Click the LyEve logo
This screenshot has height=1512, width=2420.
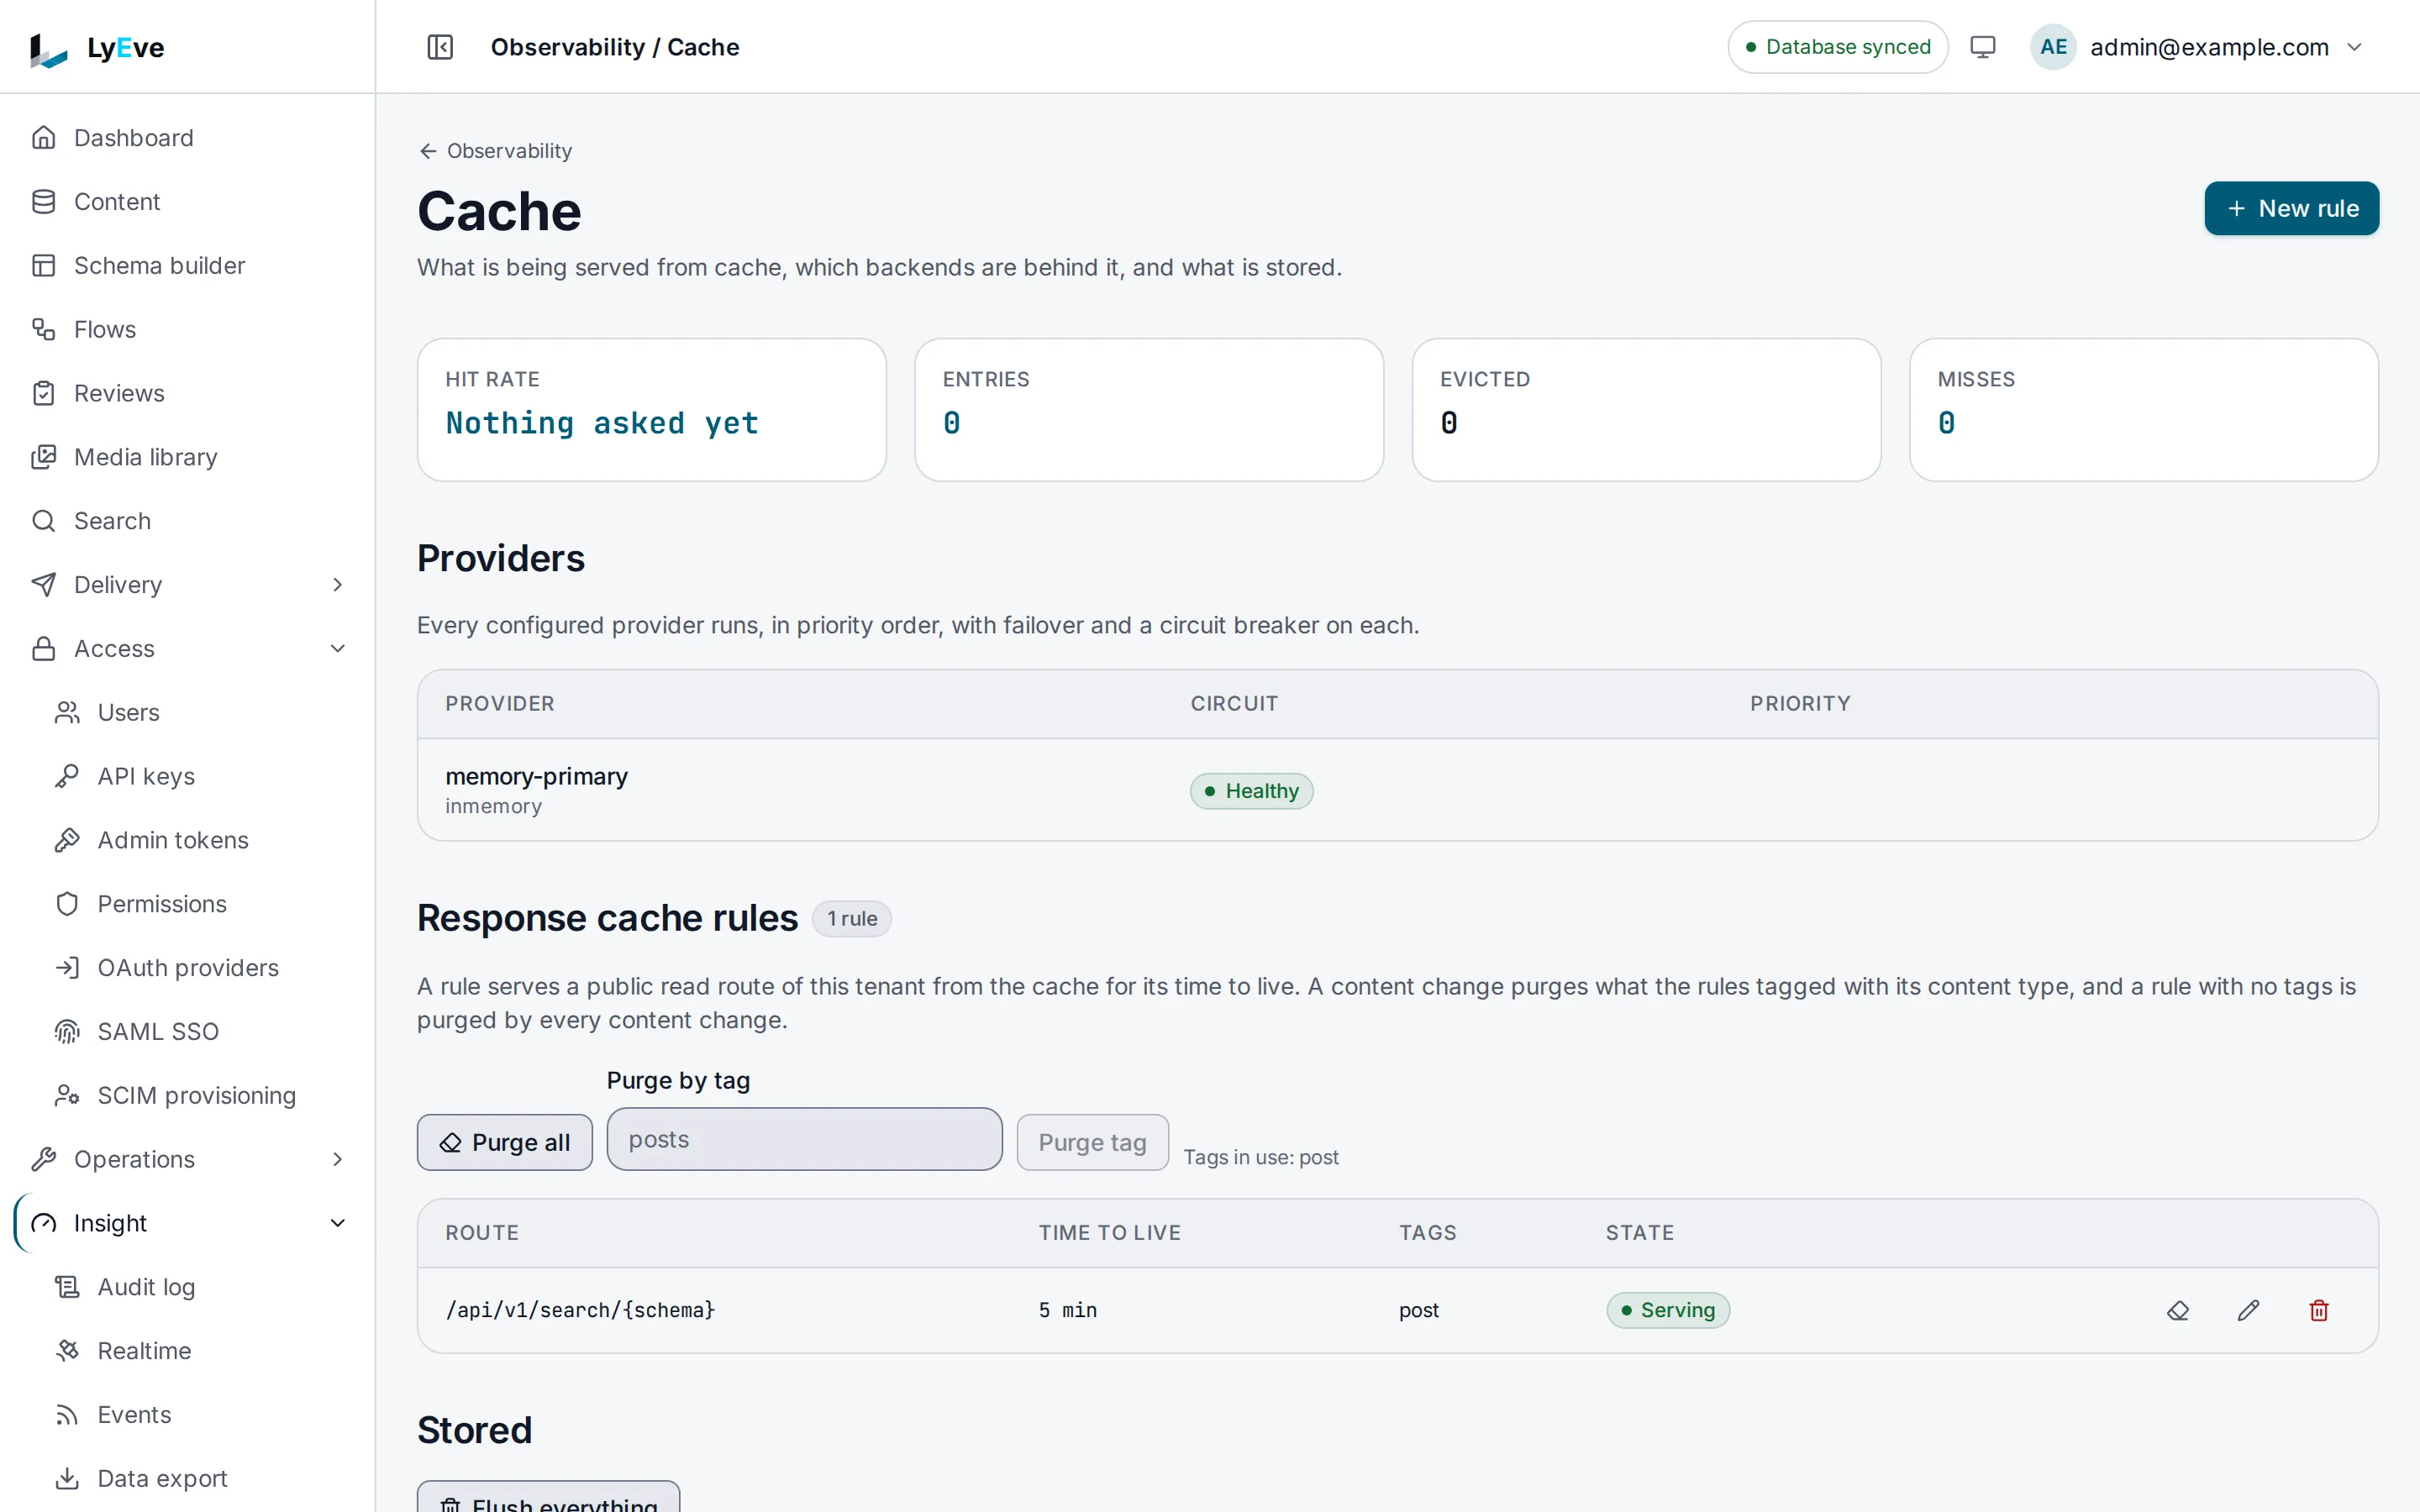click(97, 48)
